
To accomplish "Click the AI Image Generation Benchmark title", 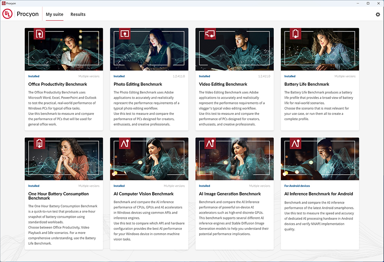I will (230, 194).
